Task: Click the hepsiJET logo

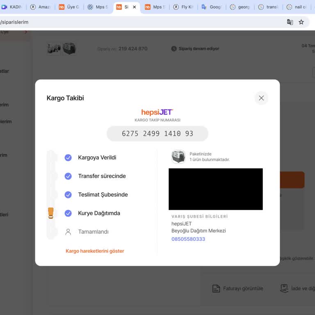Action: (157, 112)
